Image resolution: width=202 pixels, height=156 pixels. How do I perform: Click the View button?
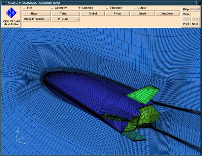pos(186,14)
